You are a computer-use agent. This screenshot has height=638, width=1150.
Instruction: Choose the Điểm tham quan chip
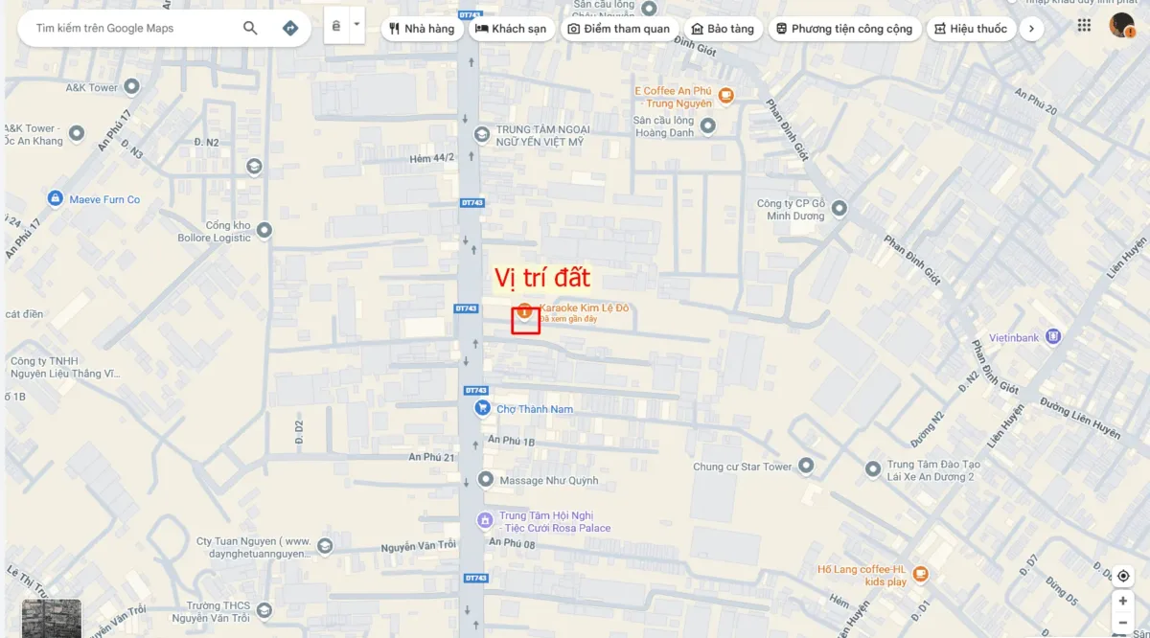pyautogui.click(x=619, y=29)
